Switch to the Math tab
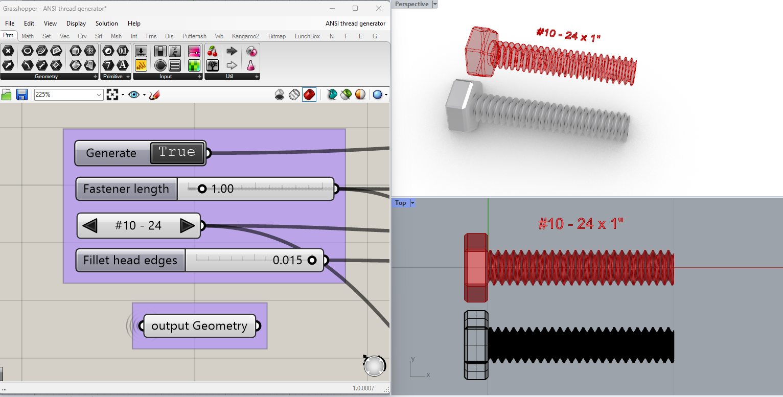Viewport: 783px width, 397px height. click(28, 36)
